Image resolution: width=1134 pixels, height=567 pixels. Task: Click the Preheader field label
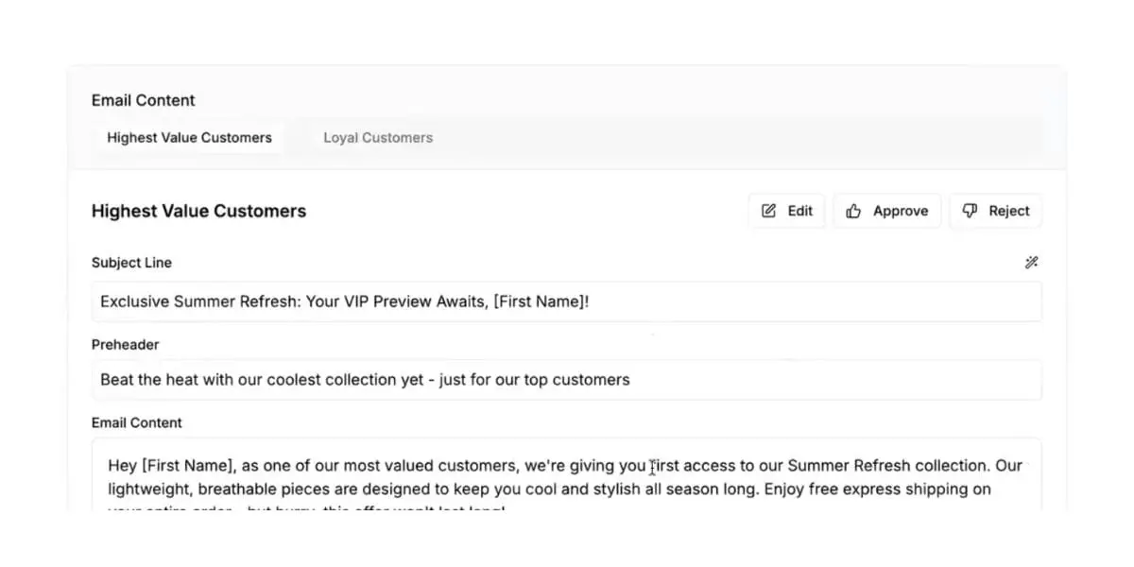coord(125,345)
